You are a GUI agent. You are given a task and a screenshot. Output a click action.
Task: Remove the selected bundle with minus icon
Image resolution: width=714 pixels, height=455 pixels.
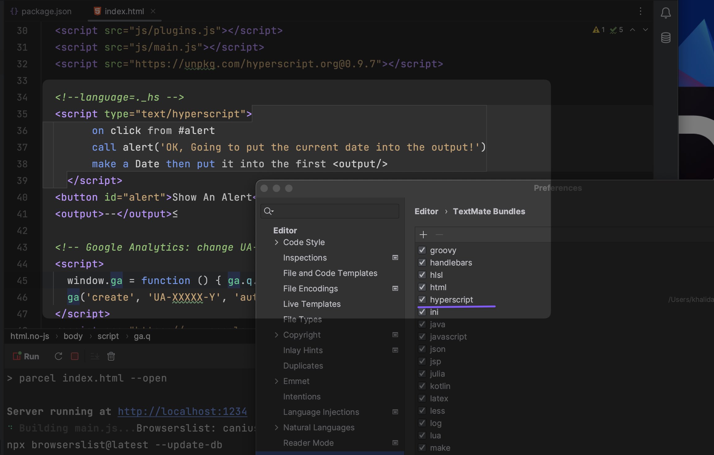439,235
